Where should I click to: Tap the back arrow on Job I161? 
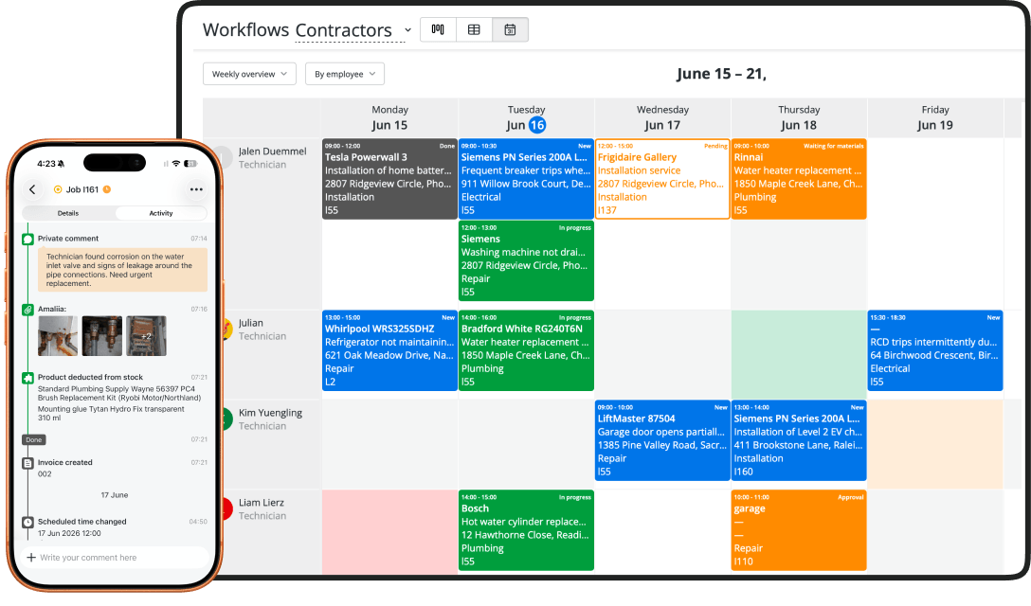pyautogui.click(x=33, y=189)
